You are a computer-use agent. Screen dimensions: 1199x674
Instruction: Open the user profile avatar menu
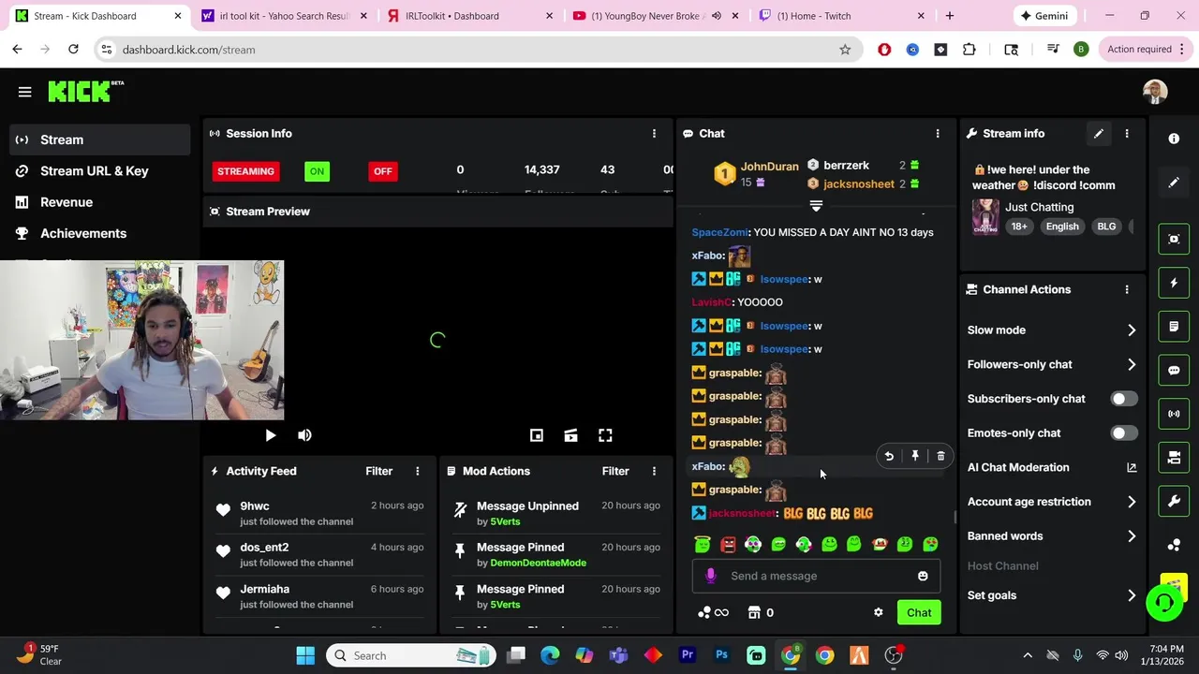(x=1155, y=92)
